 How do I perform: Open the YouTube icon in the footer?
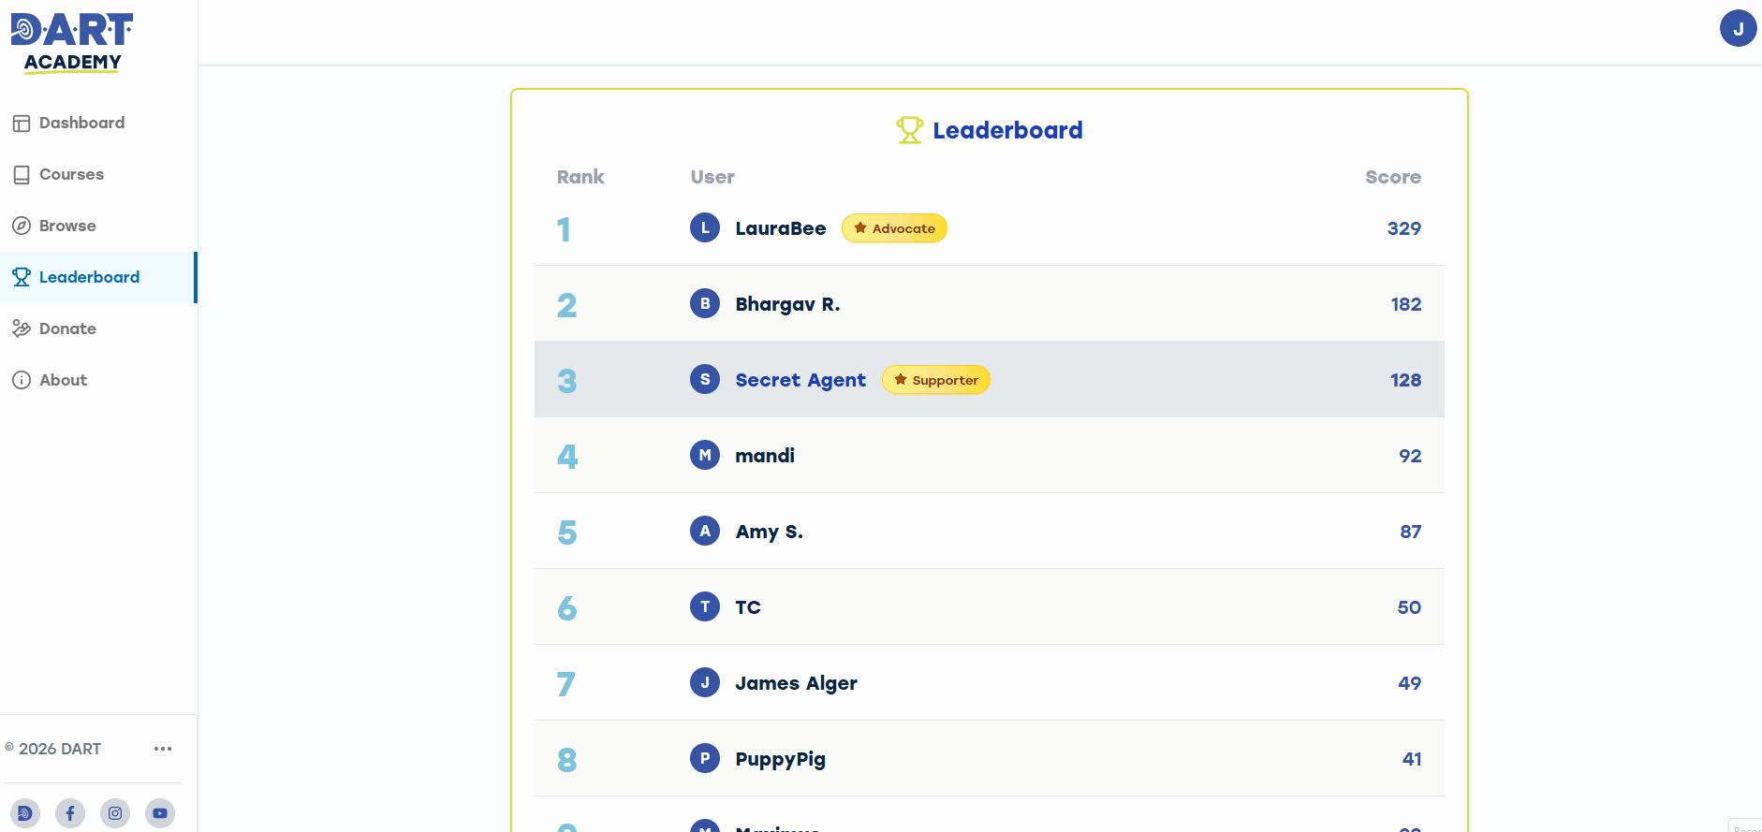tap(159, 812)
